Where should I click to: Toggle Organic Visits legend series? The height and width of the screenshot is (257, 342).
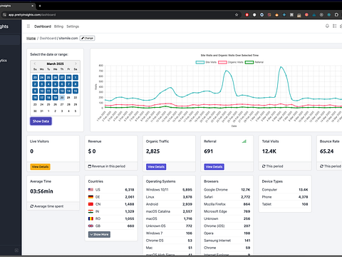coord(231,62)
